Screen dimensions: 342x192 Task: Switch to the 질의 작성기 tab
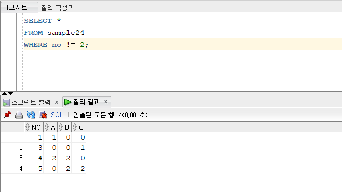(58, 8)
